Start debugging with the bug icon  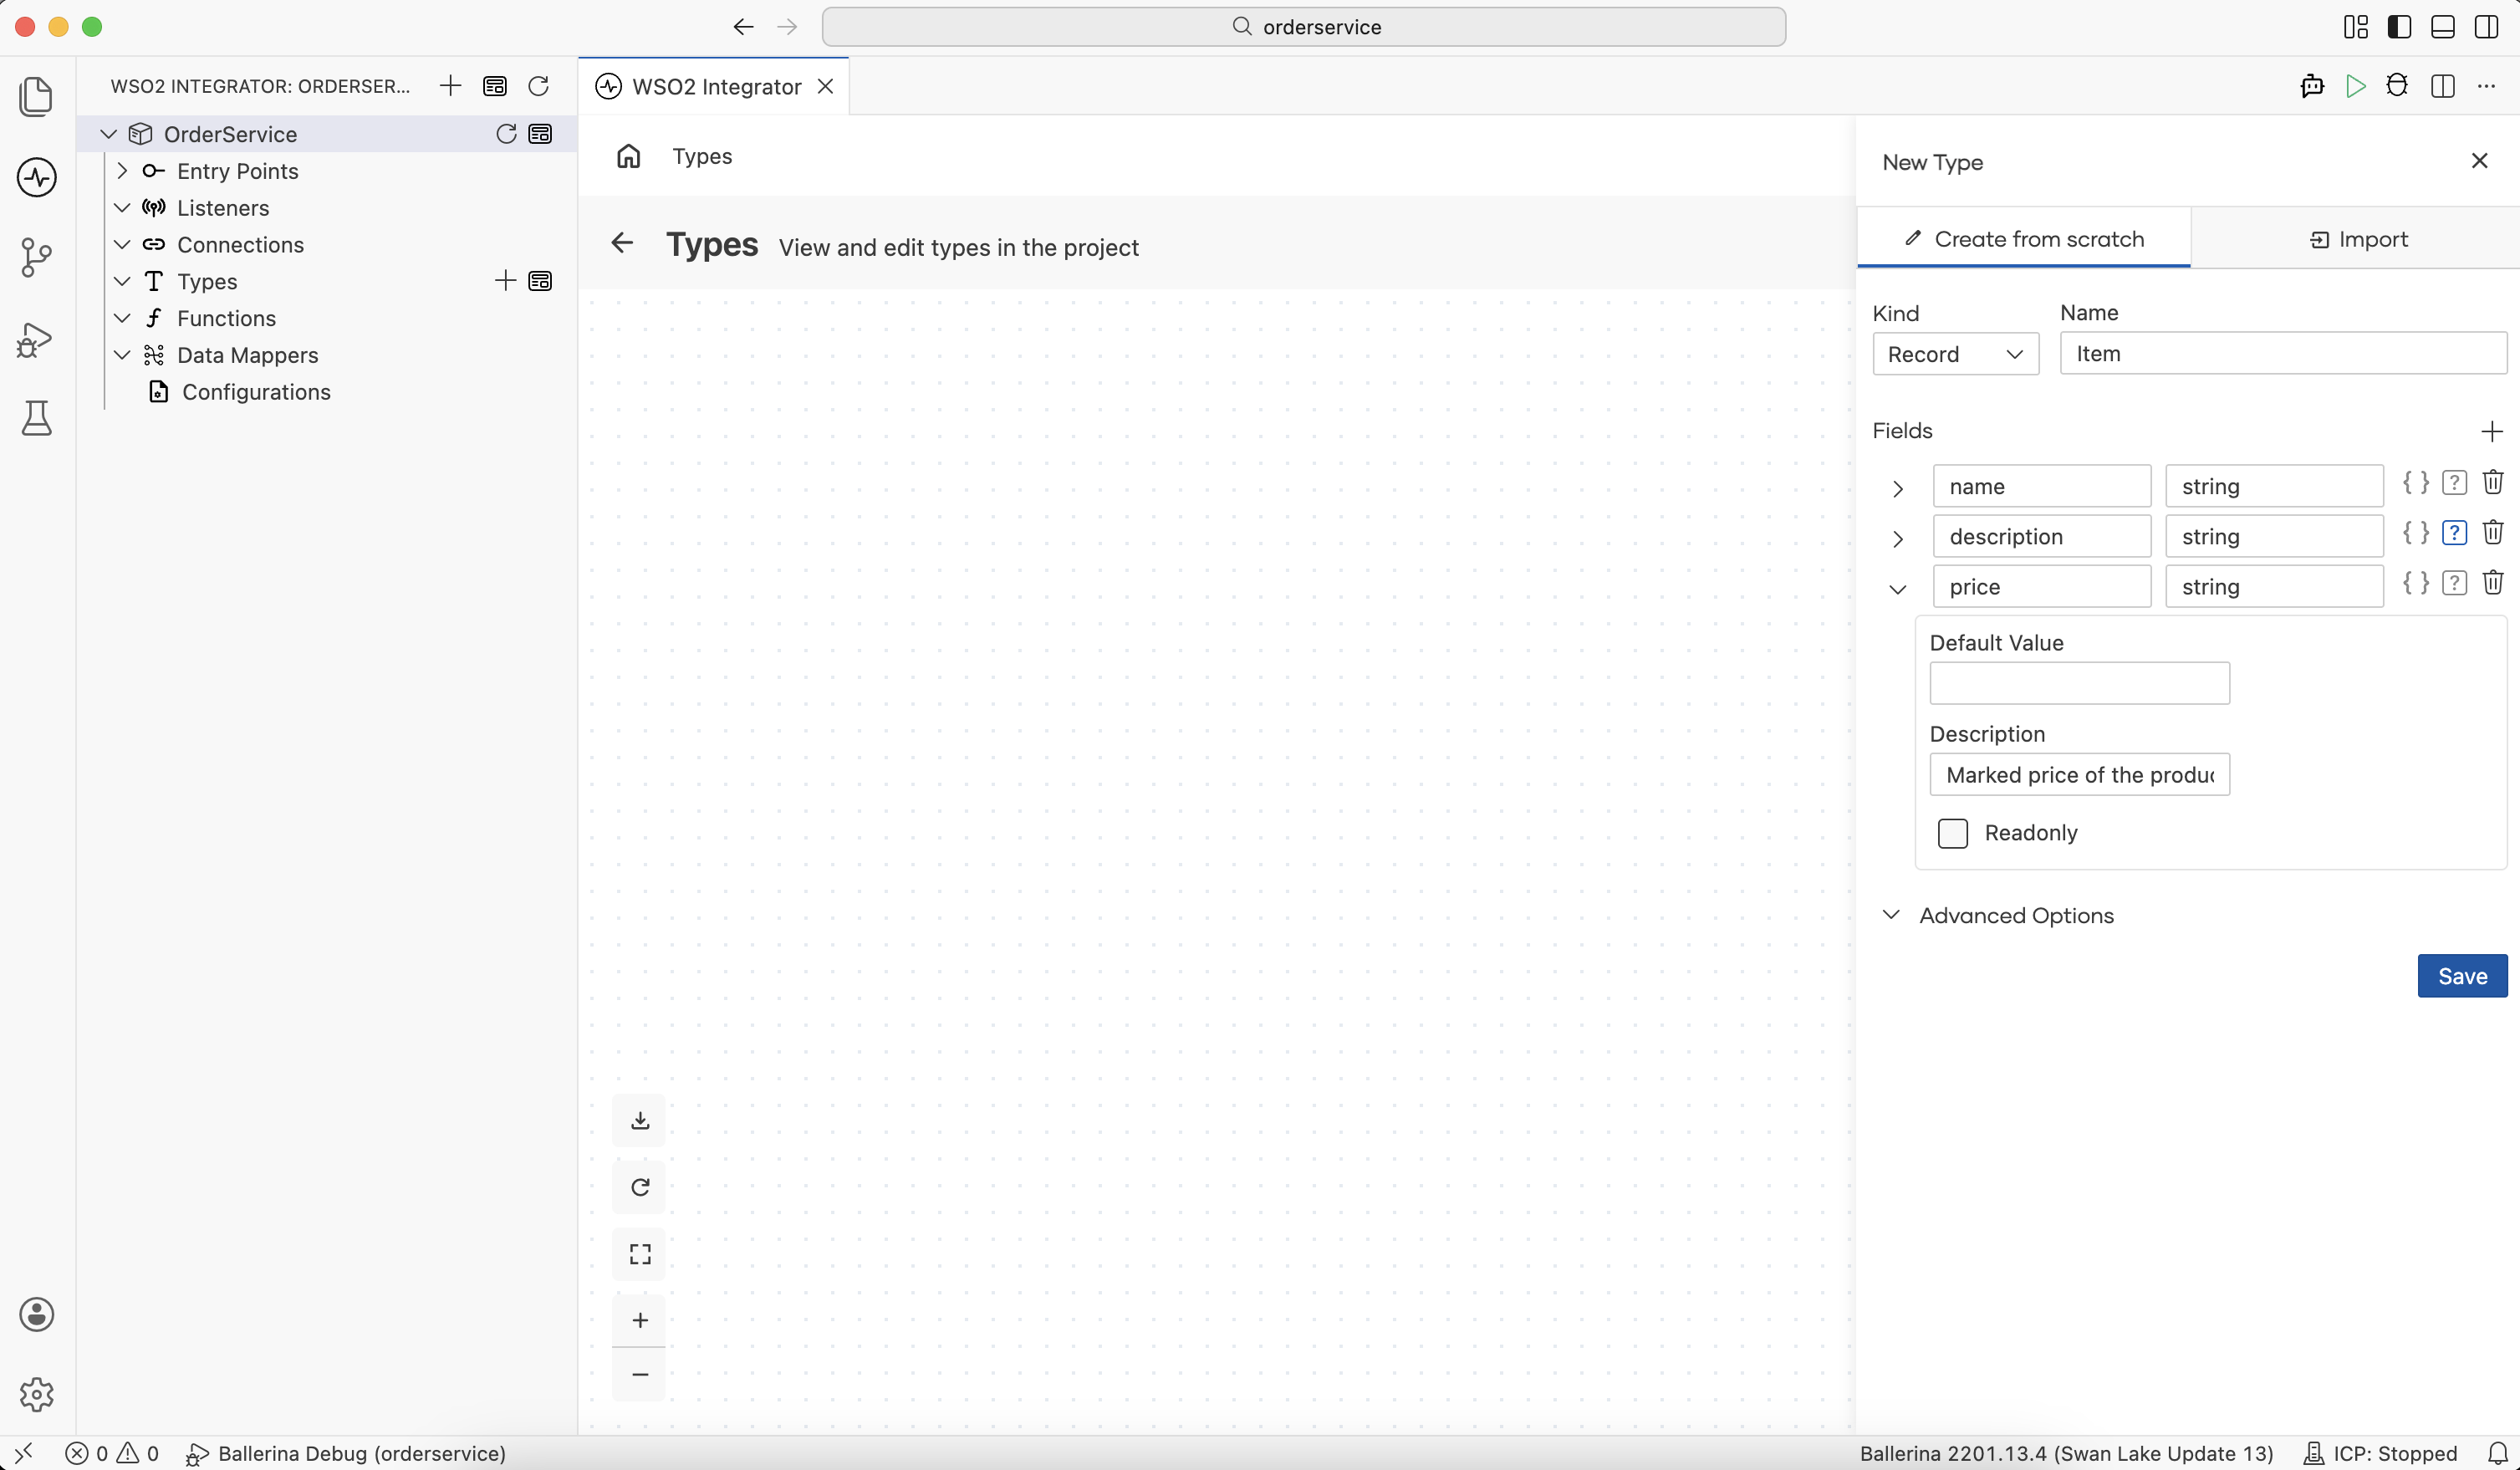point(2397,86)
